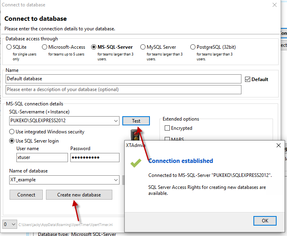Viewport: 287px width, 236px height.
Task: Select Microsoft-Access database option
Action: coord(45,47)
